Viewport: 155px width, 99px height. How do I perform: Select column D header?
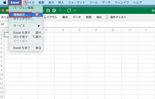(63, 30)
